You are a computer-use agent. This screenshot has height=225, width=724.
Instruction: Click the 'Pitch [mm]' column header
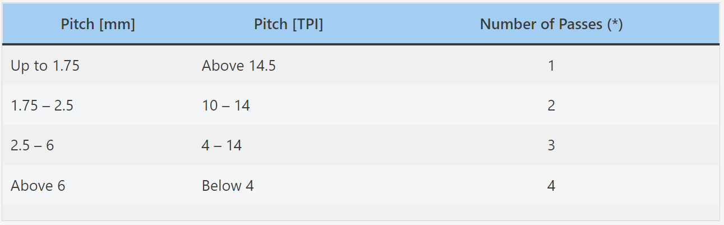pyautogui.click(x=98, y=25)
